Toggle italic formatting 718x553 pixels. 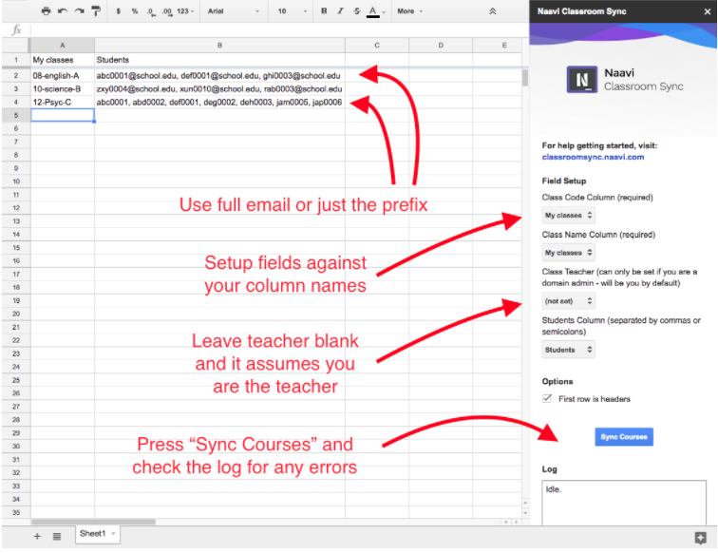coord(340,11)
